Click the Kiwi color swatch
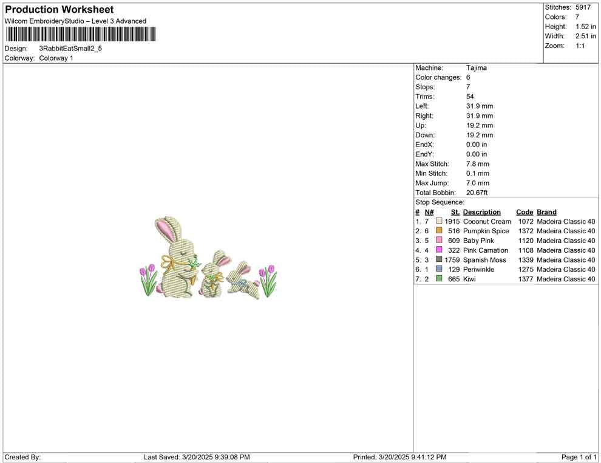The image size is (601, 463). coord(438,279)
